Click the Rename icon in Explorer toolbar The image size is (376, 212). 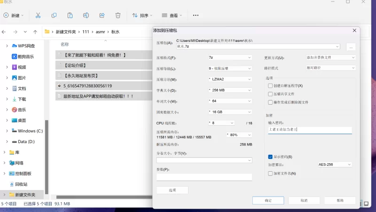86,15
